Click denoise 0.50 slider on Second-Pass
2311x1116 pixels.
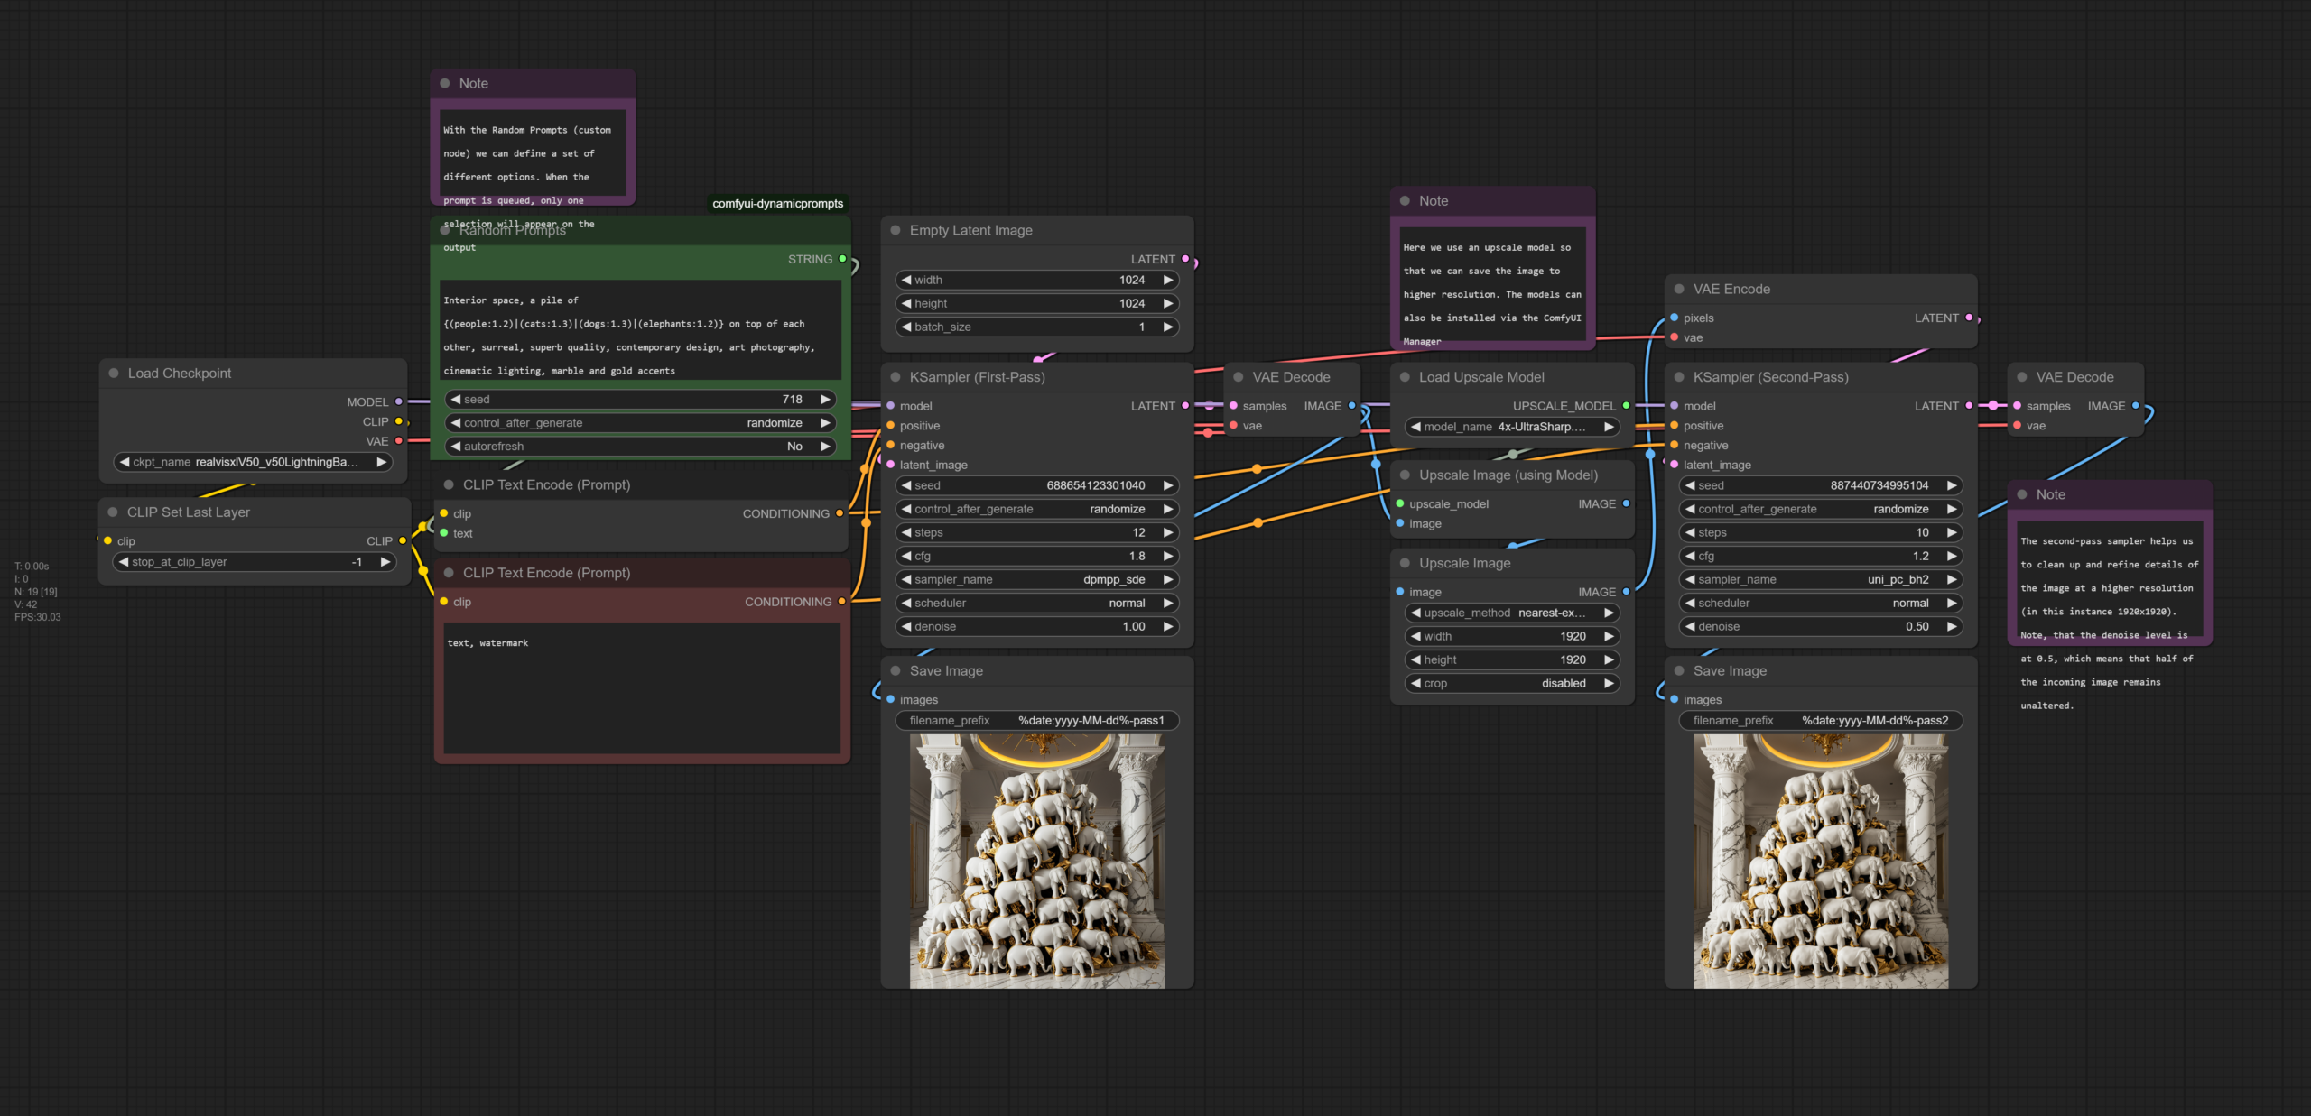[1820, 627]
